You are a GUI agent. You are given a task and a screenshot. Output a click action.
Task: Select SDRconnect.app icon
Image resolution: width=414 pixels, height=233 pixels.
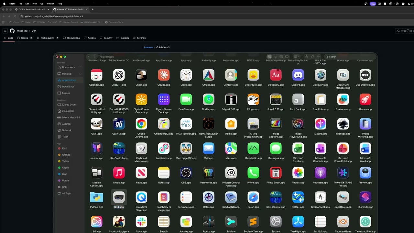tap(321, 197)
